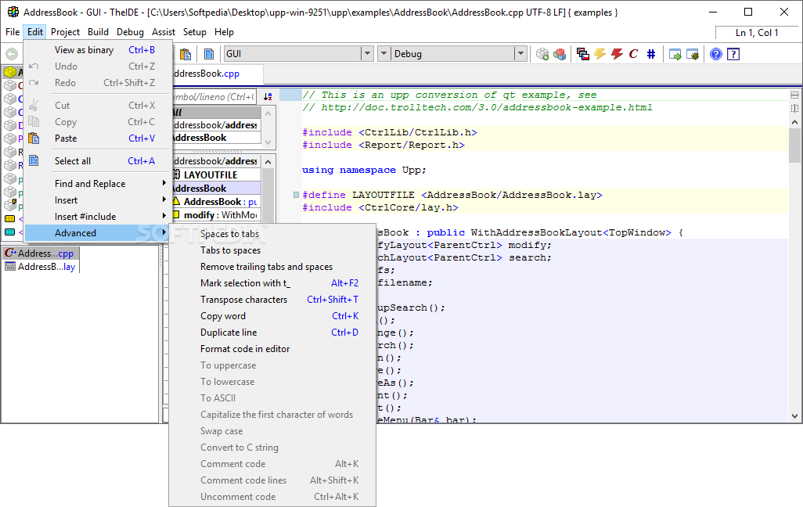The image size is (803, 507).
Task: Click the symbol/lineno search field
Action: coord(214,96)
